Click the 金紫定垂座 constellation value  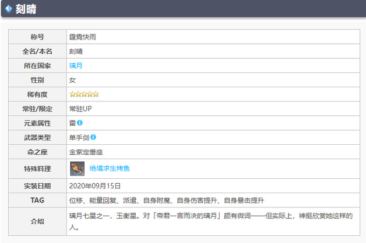click(x=86, y=151)
